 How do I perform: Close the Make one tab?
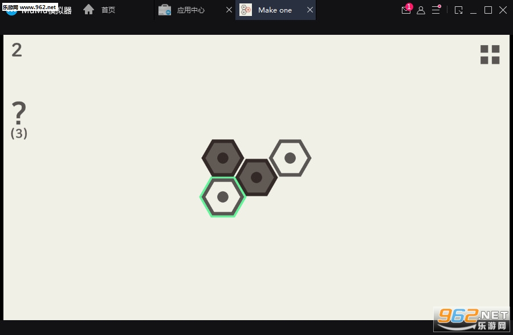[x=310, y=10]
